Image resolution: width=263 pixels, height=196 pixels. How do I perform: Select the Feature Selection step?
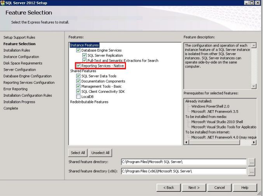19,44
